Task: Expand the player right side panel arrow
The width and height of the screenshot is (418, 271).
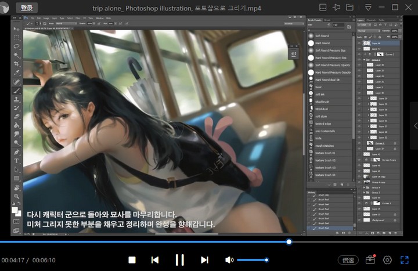Action: click(415, 126)
